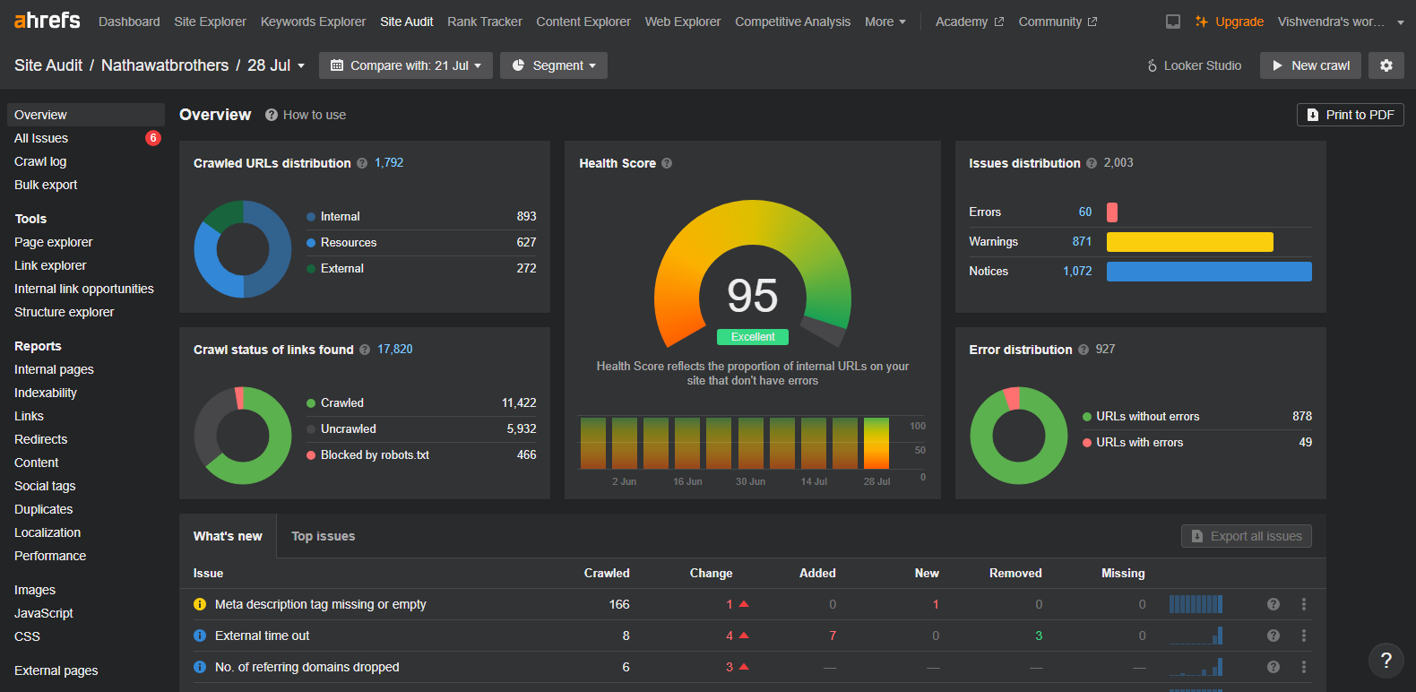Click Nathawatbrothers breadcrumb link
Image resolution: width=1416 pixels, height=692 pixels.
point(165,65)
